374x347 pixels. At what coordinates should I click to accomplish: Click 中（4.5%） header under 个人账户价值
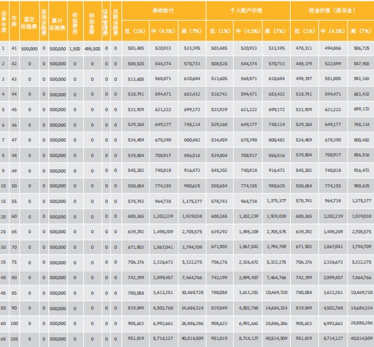(x=248, y=31)
